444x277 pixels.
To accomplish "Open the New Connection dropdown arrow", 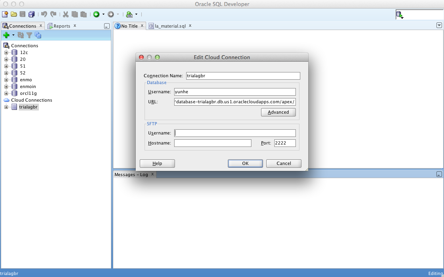I will (13, 35).
